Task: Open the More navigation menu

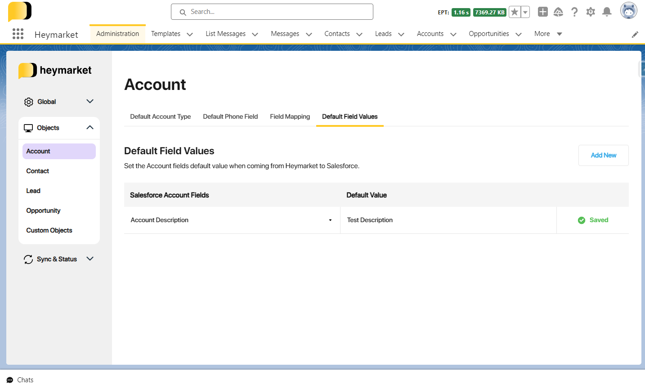Action: pyautogui.click(x=548, y=34)
